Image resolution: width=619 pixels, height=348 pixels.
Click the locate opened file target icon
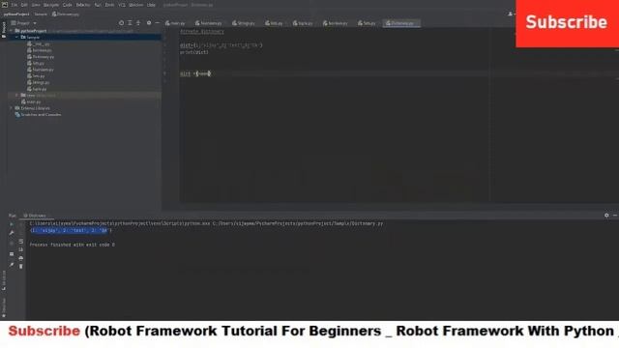coord(121,23)
